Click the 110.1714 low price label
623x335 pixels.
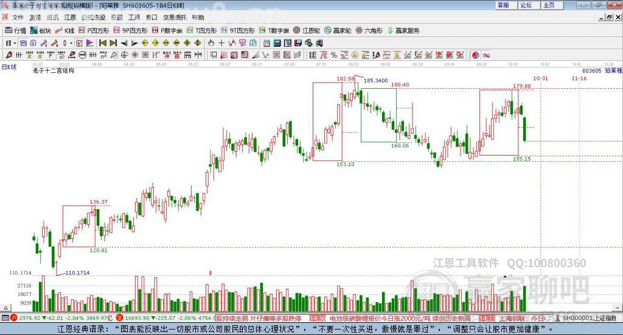(x=77, y=273)
